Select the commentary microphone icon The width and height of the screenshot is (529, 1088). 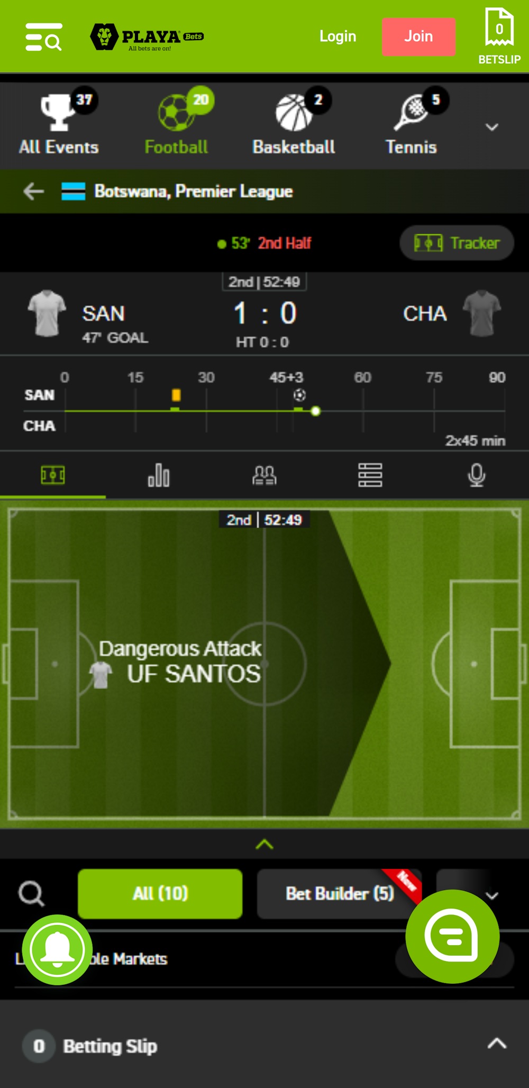pos(476,475)
